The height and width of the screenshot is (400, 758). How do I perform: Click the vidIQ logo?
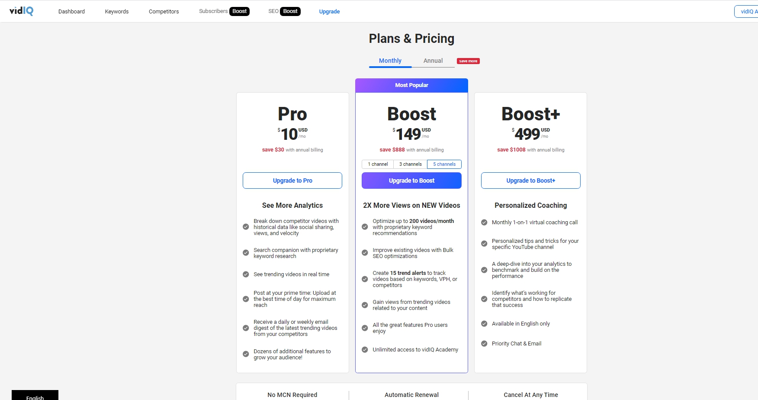coord(21,11)
